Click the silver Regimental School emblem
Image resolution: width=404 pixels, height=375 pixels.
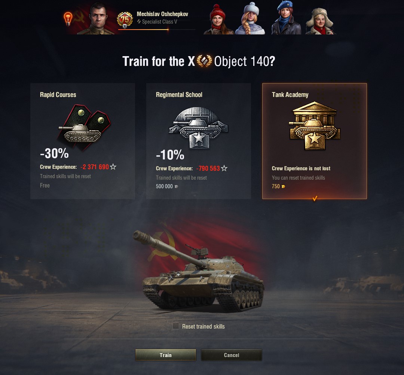tap(198, 128)
